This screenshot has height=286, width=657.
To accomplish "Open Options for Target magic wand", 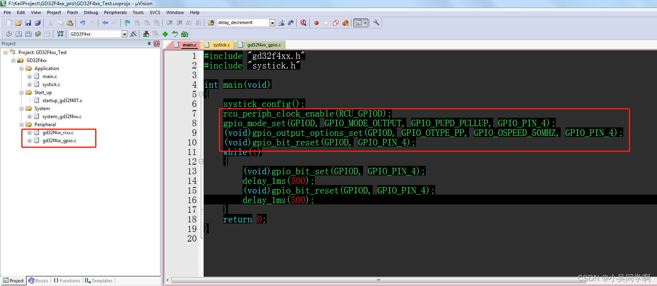I will 133,34.
